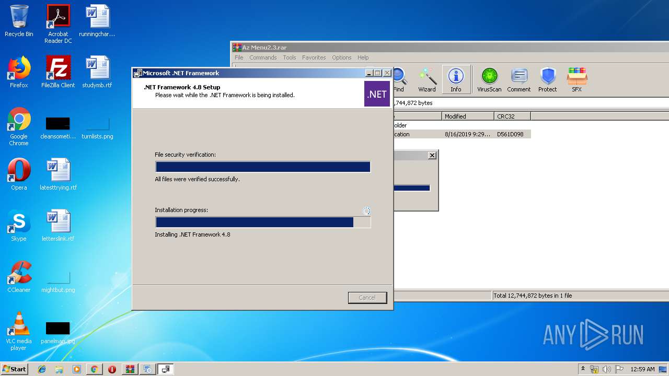The image size is (669, 376).
Task: Open the Commands menu in WinRAR
Action: point(263,57)
